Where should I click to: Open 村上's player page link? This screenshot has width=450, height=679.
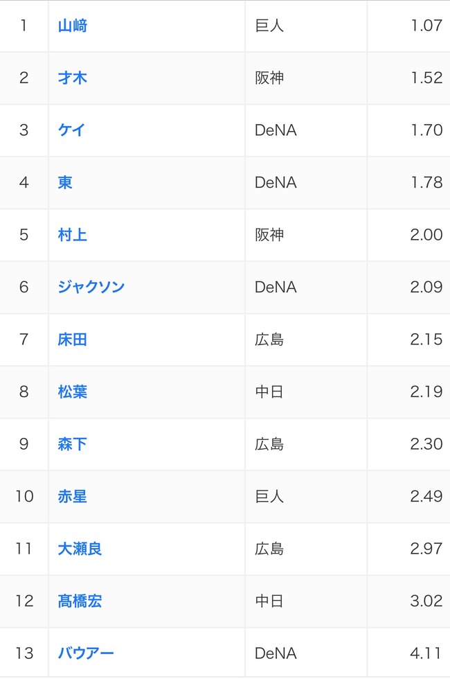point(73,235)
